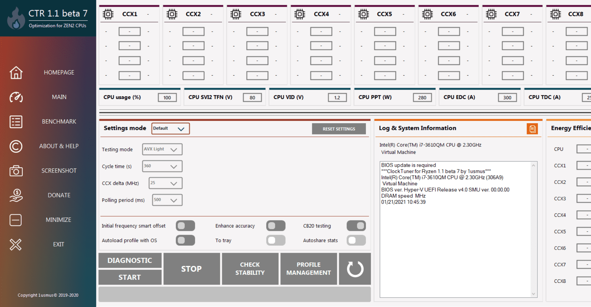The height and width of the screenshot is (307, 591).
Task: Click the CTR flame logo icon
Action: click(16, 18)
